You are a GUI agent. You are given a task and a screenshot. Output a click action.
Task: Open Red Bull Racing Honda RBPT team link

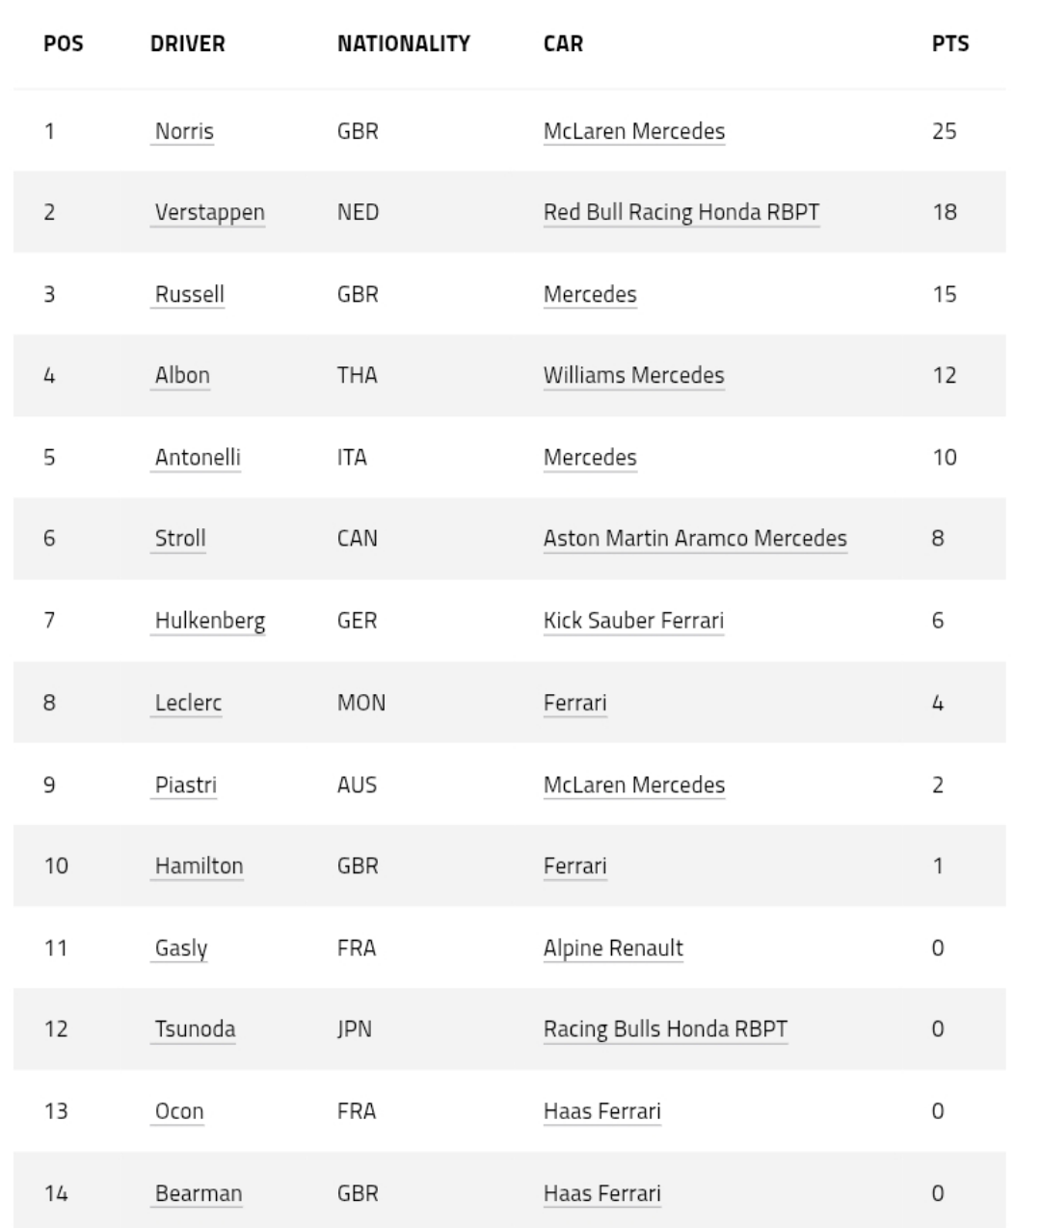click(681, 212)
